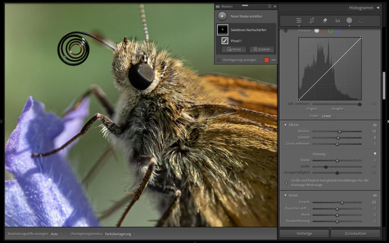Click the red mask overlay color swatch
The width and height of the screenshot is (389, 243).
point(266,60)
